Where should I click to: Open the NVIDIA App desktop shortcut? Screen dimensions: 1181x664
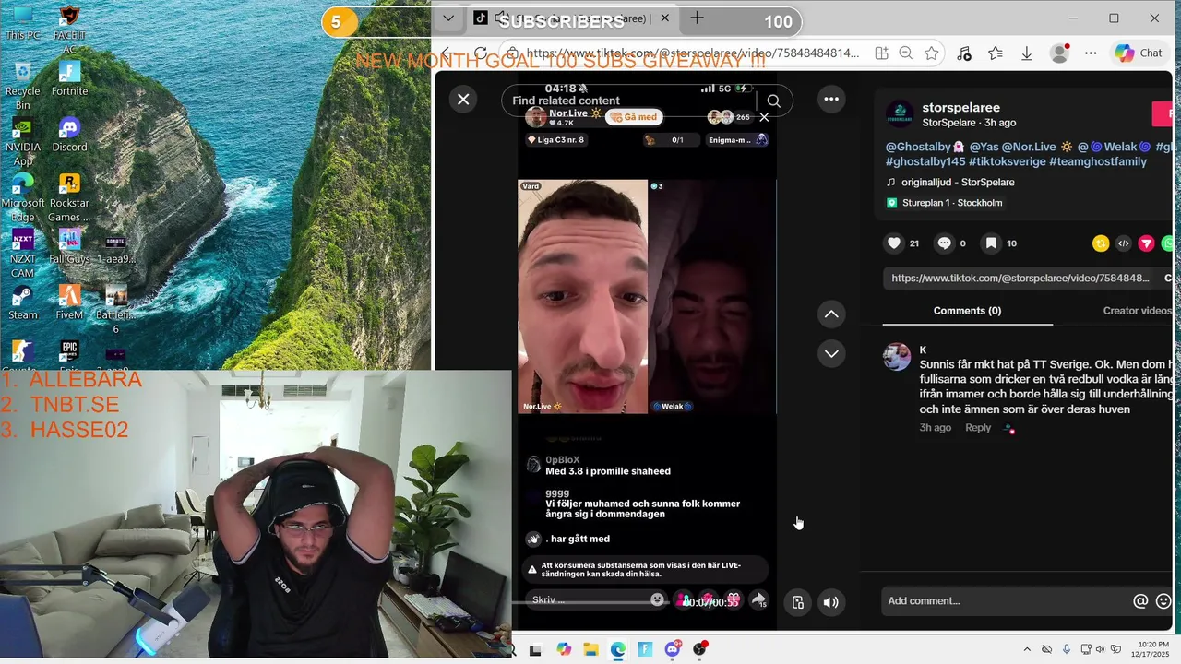click(x=23, y=141)
